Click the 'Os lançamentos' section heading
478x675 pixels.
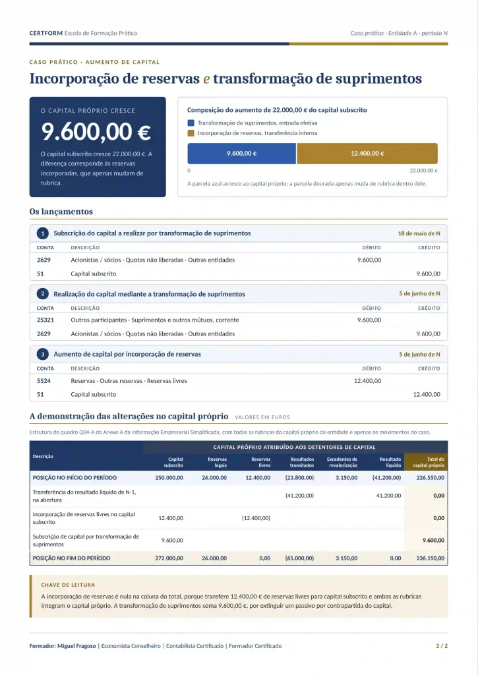pyautogui.click(x=61, y=212)
